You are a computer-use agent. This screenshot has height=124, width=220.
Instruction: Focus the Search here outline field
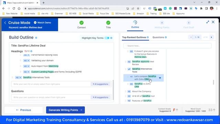167,46
